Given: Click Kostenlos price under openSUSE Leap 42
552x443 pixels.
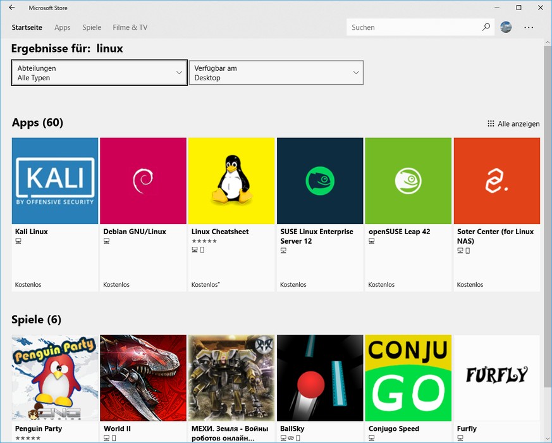Looking at the screenshot, I should (x=381, y=284).
